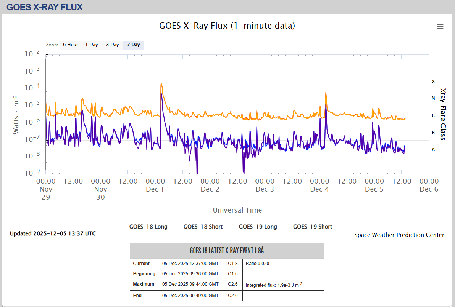
Task: Set chart zoom to 3 Day
Action: pos(112,45)
